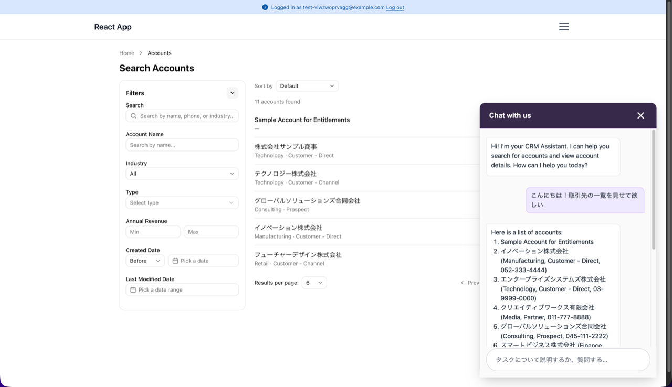Collapse the Filters panel chevron
672x387 pixels.
[232, 93]
